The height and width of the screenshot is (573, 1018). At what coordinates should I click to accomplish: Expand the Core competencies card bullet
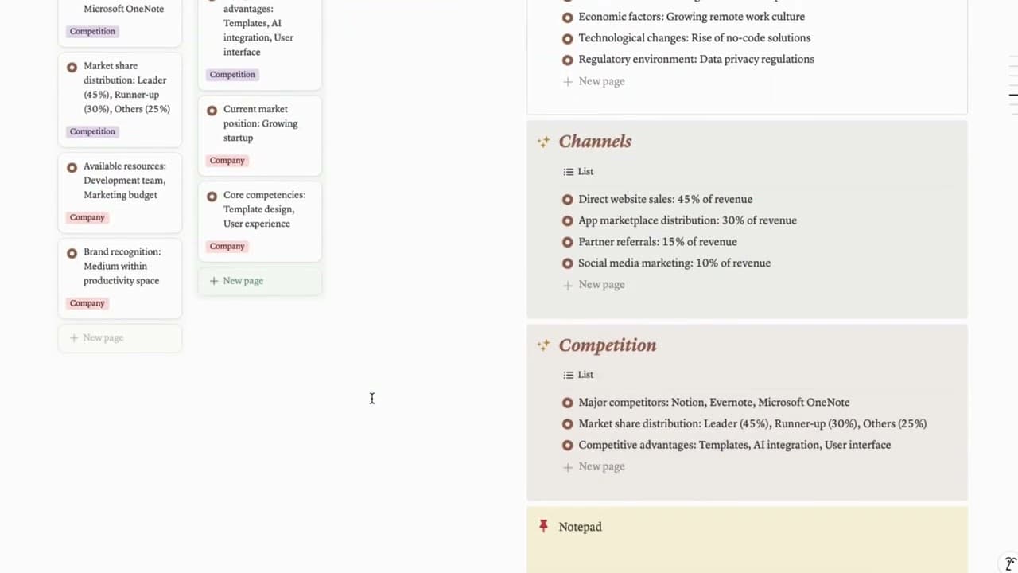coord(212,196)
